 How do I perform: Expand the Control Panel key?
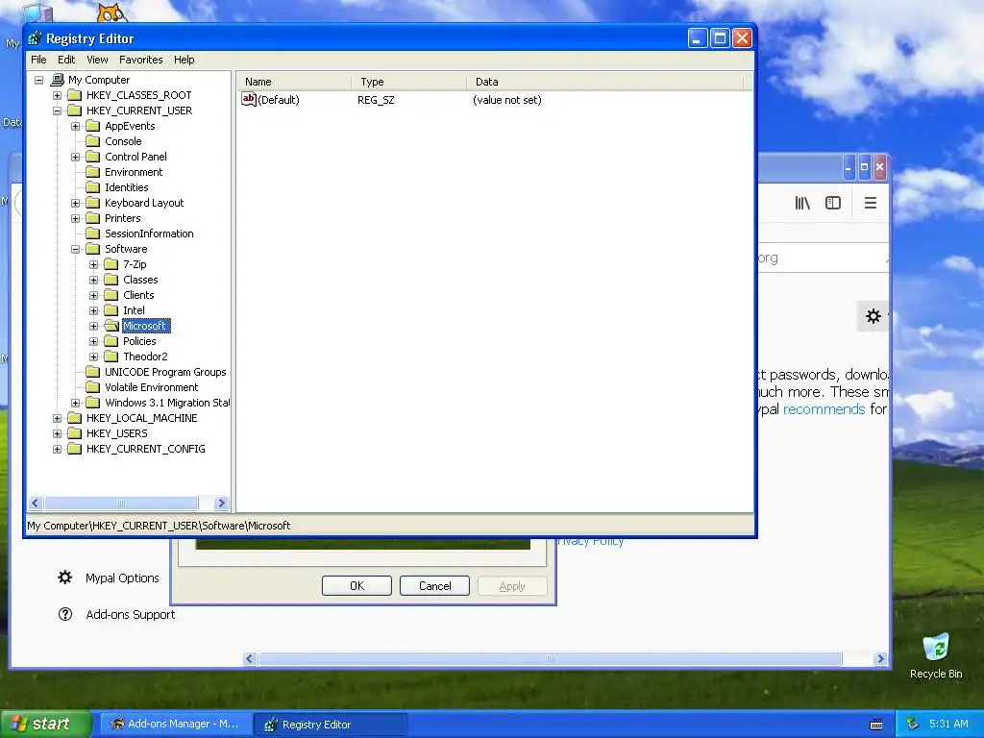click(75, 157)
